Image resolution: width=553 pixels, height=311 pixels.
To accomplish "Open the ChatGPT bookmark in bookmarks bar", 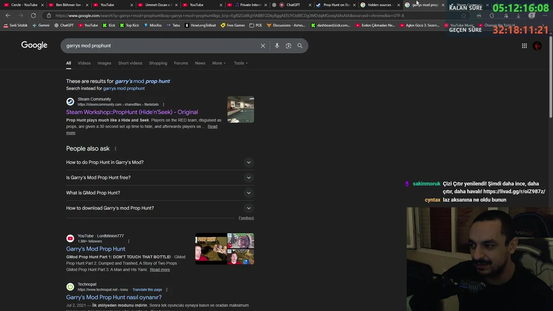I will 64,25.
